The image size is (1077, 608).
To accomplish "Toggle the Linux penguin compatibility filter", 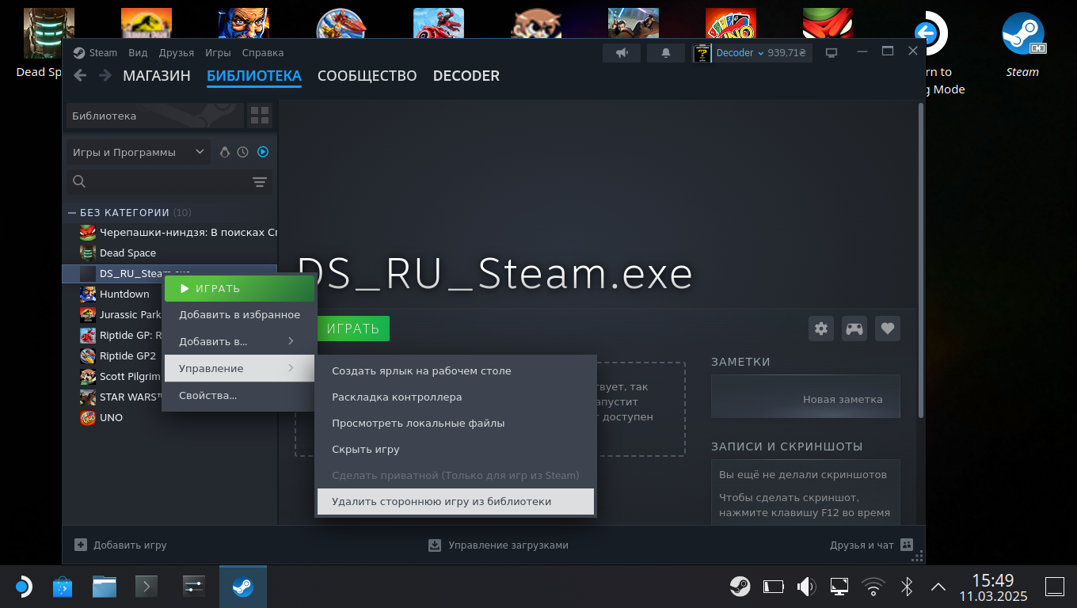I will click(x=225, y=152).
